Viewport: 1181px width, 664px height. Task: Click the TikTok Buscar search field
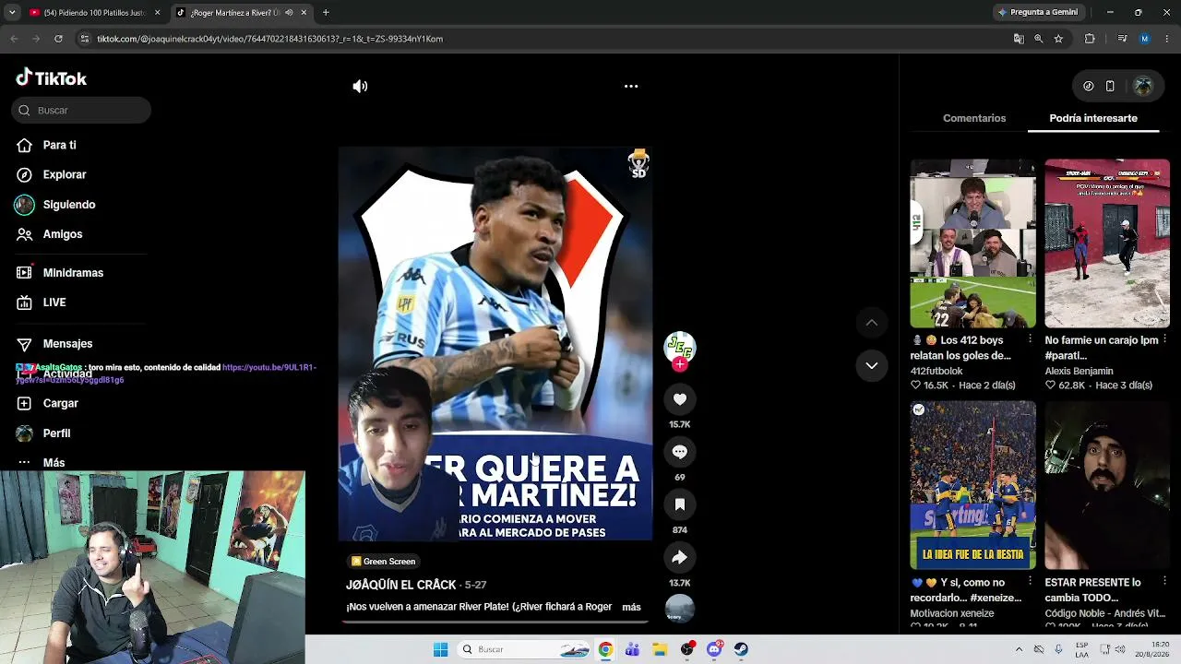(81, 110)
